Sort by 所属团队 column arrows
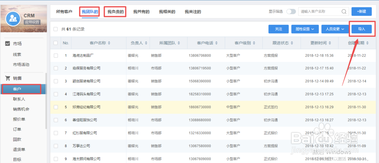The image size is (379, 163). point(179,43)
